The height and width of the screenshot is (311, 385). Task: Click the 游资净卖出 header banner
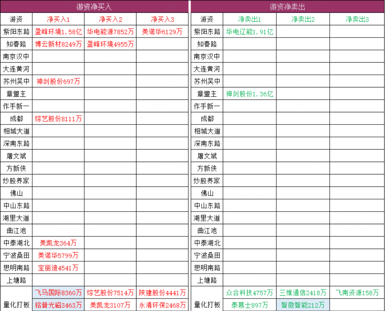[x=288, y=6]
